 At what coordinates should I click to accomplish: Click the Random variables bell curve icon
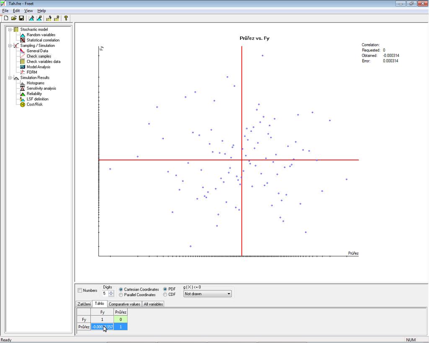point(23,35)
